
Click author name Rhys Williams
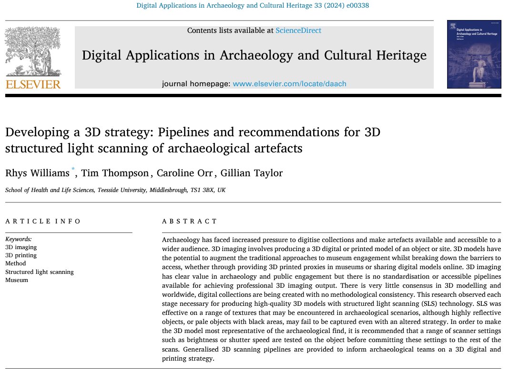tap(37, 172)
